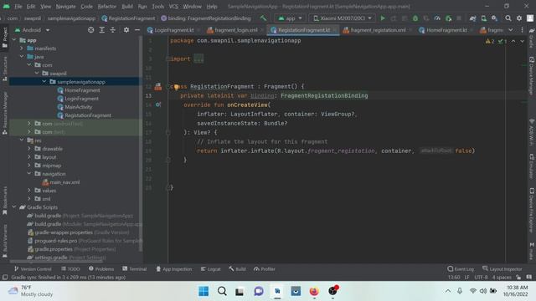Open IDE settings gear in main toolbar
536x301 pixels.
[x=519, y=18]
